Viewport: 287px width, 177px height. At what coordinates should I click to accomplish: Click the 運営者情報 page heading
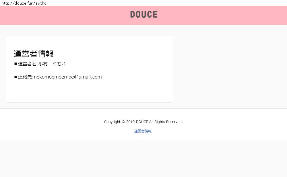click(x=34, y=54)
